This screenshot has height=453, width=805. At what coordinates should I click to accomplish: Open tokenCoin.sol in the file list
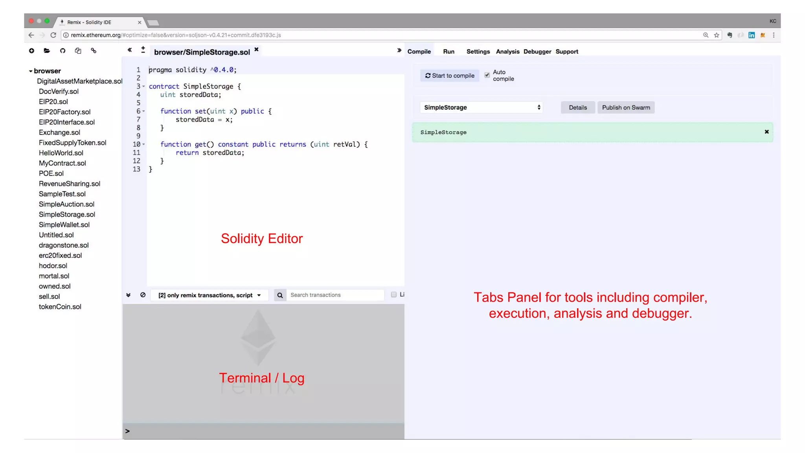pos(60,307)
